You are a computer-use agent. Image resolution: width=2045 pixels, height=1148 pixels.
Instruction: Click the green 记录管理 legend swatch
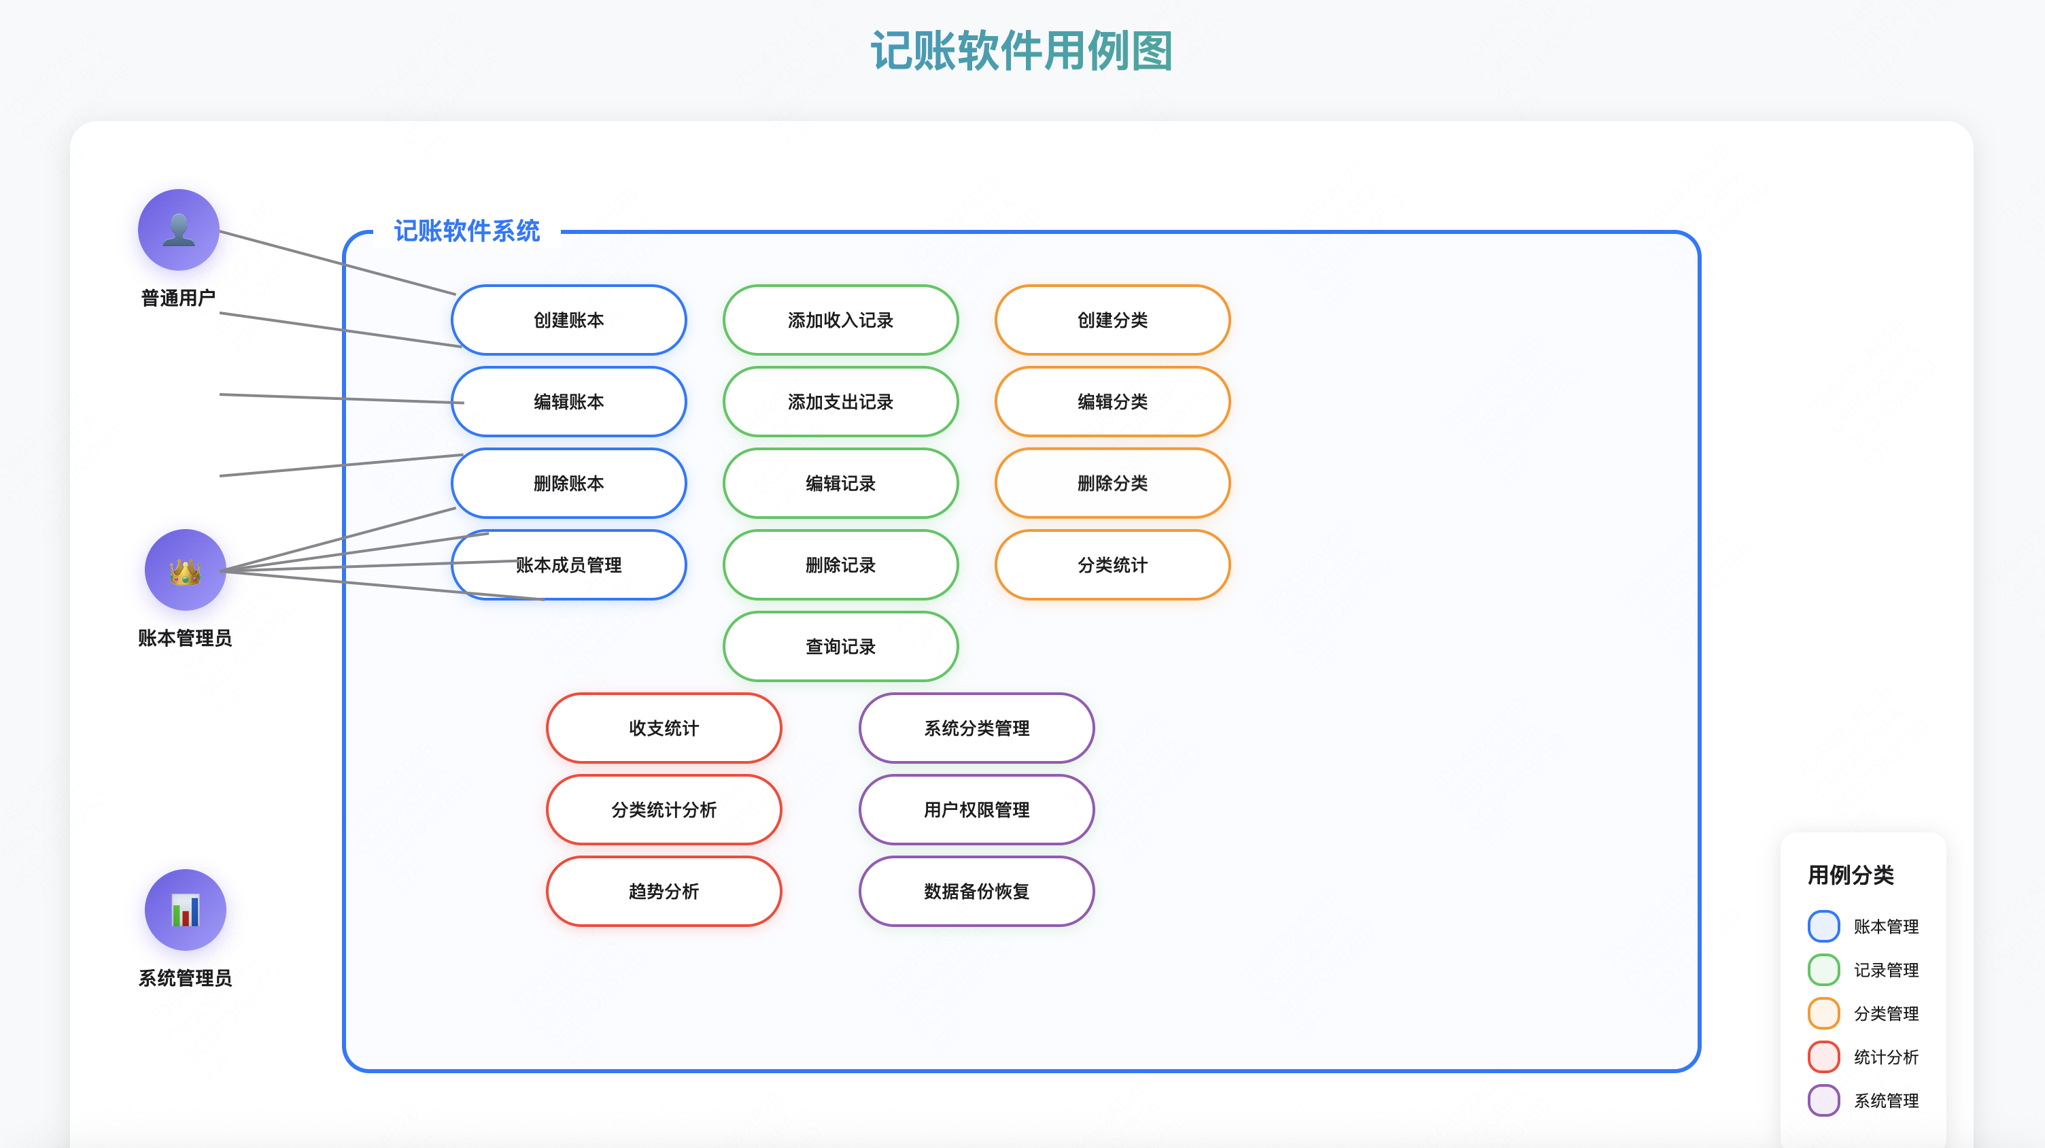[x=1823, y=970]
